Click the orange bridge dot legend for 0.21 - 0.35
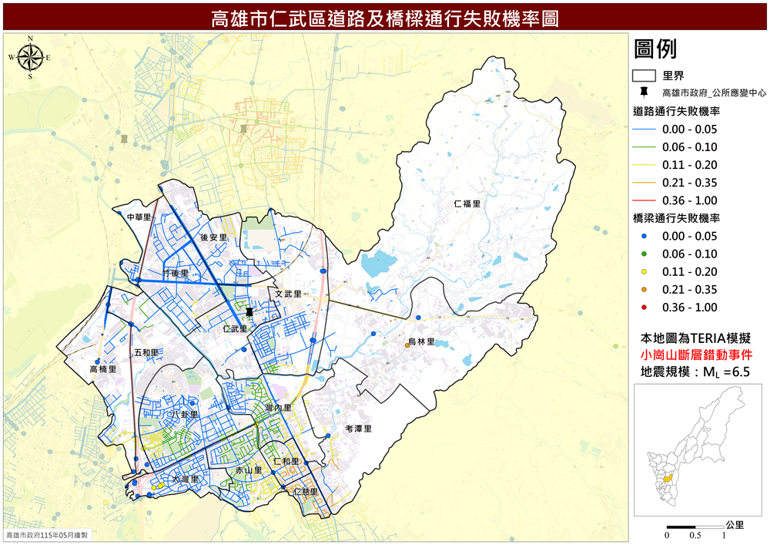The image size is (770, 545). click(644, 290)
